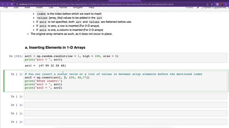229x128 pixels.
Task: Open the Jupyter Edit menu
Action: [16, 7]
